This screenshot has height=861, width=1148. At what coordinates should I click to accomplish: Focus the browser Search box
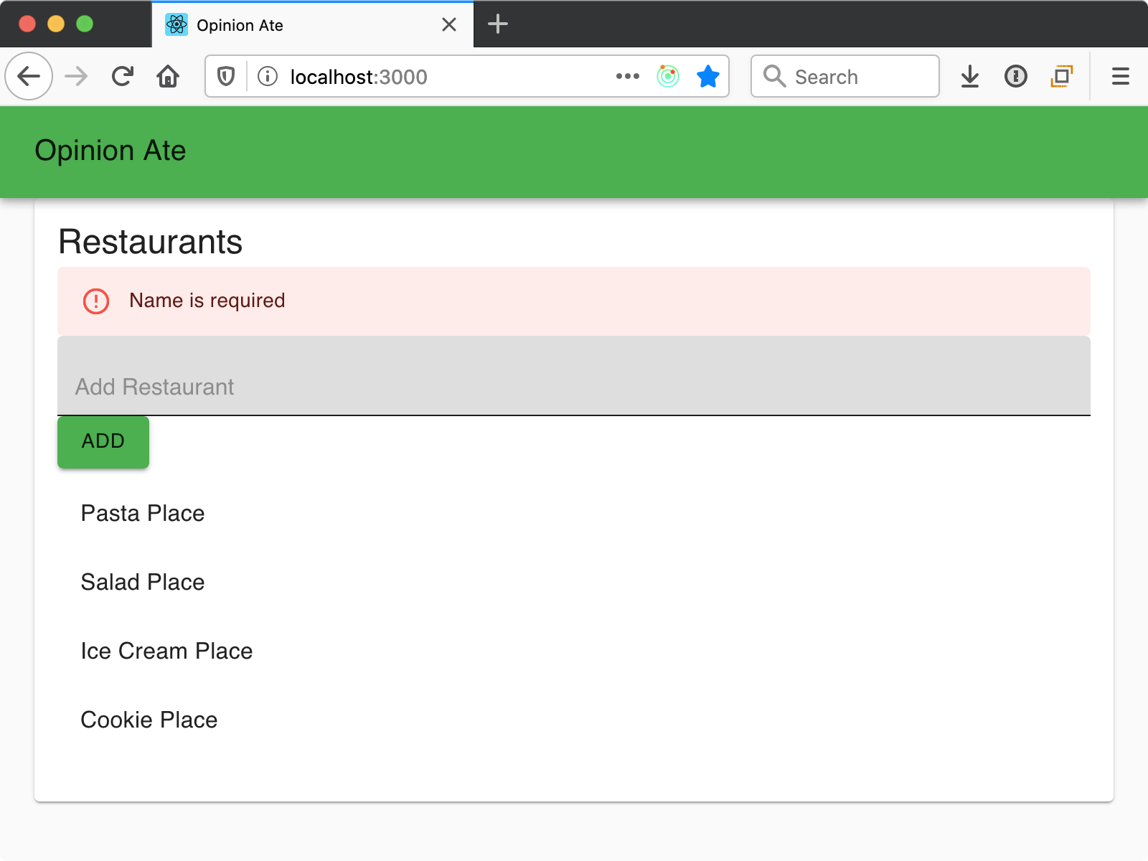[x=845, y=76]
